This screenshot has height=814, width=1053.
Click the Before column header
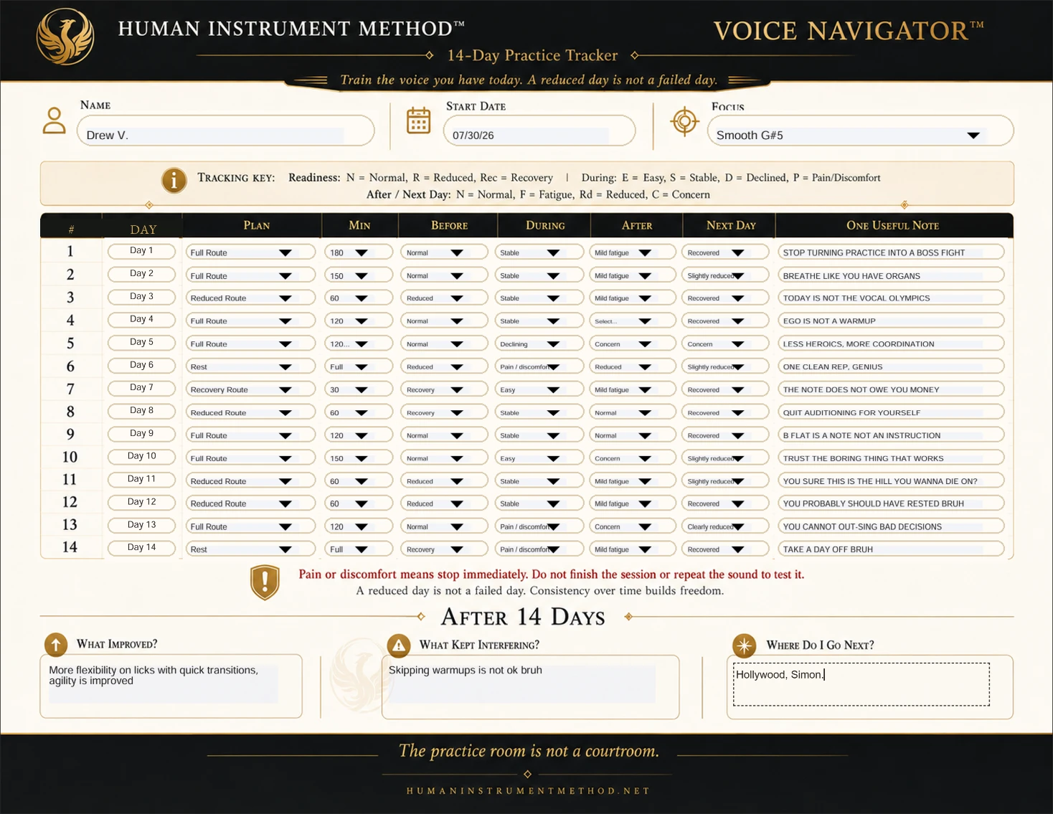point(449,225)
